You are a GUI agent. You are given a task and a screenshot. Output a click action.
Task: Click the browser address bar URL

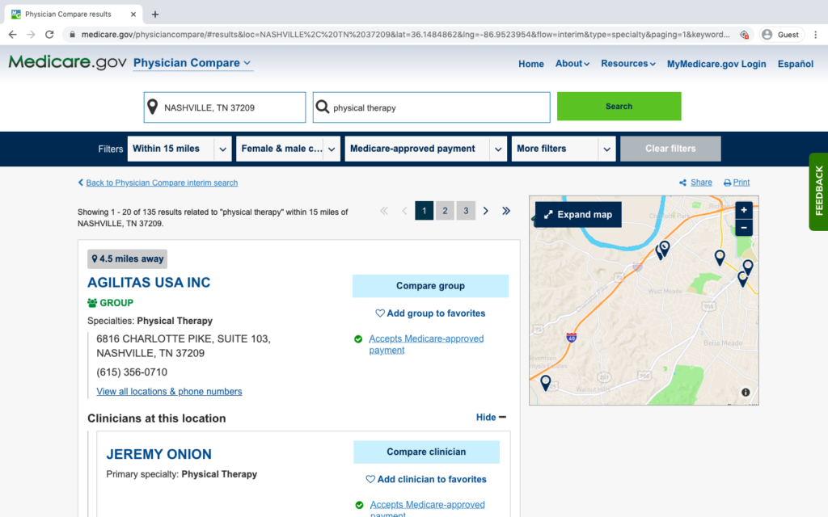tap(405, 34)
